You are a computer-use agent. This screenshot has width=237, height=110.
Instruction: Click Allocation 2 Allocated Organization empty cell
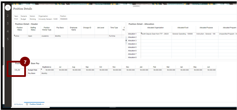coord(156,37)
